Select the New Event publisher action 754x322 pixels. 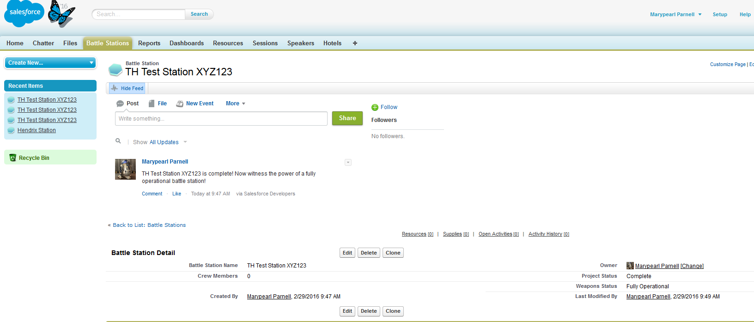pyautogui.click(x=195, y=103)
